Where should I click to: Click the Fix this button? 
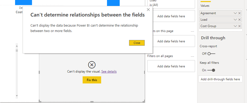pyautogui.click(x=92, y=80)
